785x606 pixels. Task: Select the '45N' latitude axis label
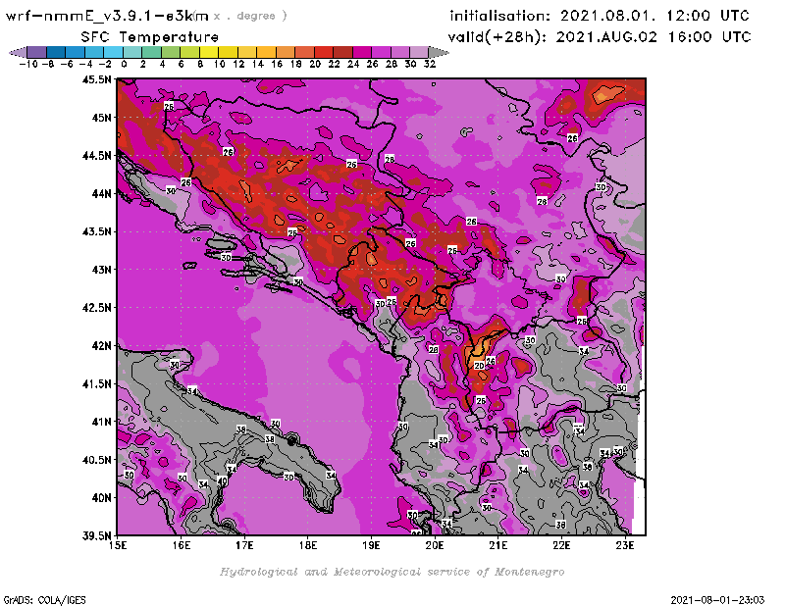pos(101,117)
